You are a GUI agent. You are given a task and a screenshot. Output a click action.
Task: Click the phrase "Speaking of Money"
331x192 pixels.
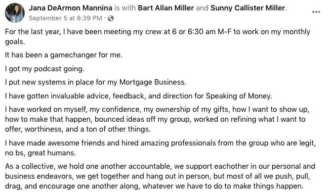pyautogui.click(x=238, y=96)
